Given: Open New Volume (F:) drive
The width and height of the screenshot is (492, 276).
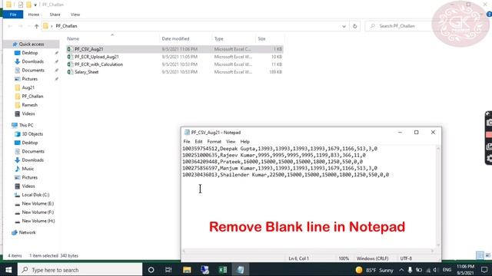Looking at the screenshot, I should click(38, 212).
